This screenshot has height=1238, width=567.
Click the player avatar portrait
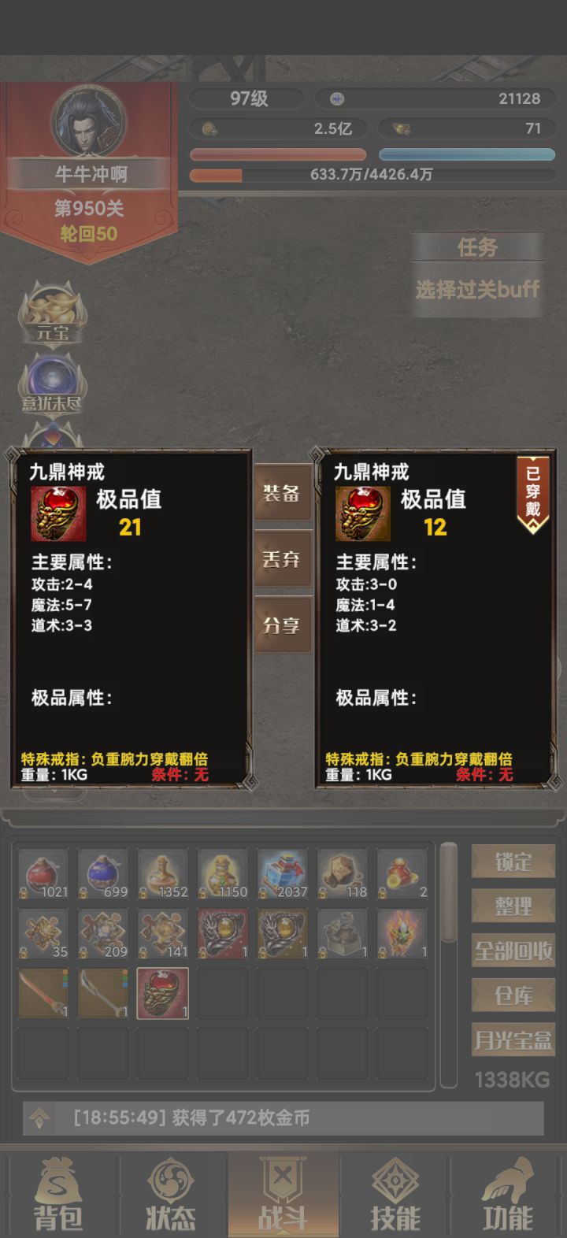coord(89,121)
